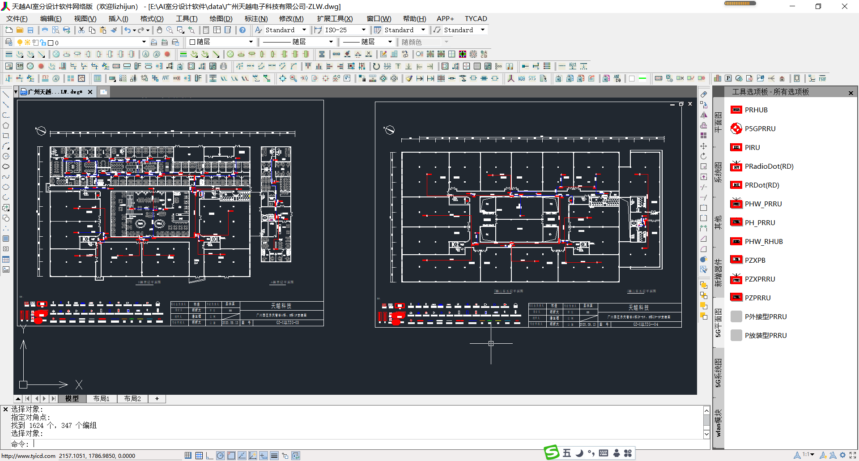Toggle lineweight display in status bar
The image size is (859, 461).
(x=274, y=456)
